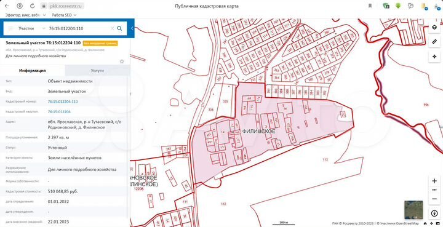Click the value Земли населённых пунктов
The height and width of the screenshot is (227, 443).
pyautogui.click(x=74, y=158)
